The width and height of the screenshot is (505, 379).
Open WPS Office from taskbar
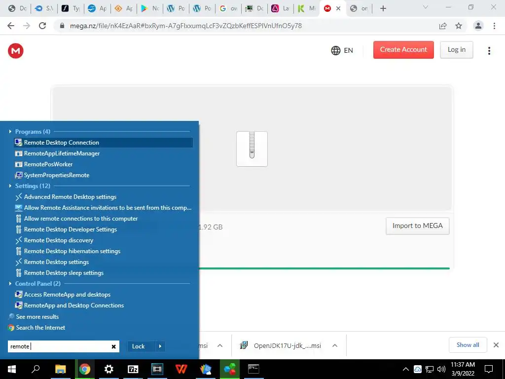tap(181, 369)
